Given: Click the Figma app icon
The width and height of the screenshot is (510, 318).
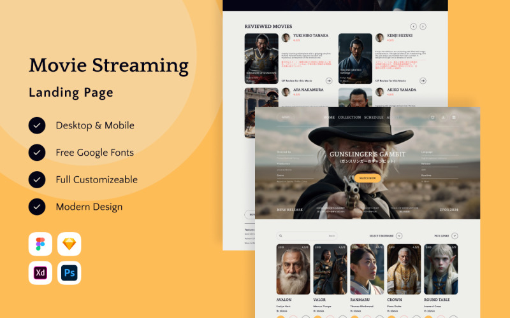Looking at the screenshot, I should [x=41, y=244].
